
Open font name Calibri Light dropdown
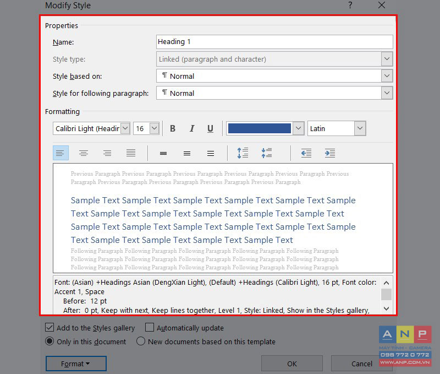coord(125,129)
